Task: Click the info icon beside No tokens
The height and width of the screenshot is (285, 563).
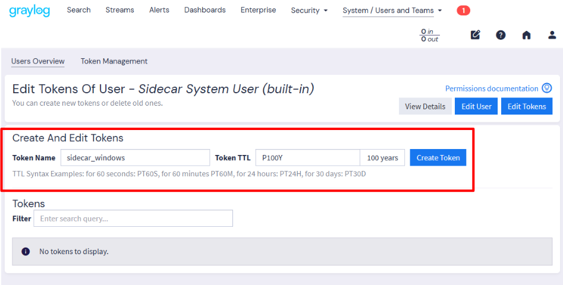Action: (x=26, y=251)
